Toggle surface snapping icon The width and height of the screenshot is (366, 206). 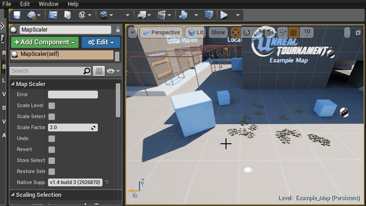point(283,33)
